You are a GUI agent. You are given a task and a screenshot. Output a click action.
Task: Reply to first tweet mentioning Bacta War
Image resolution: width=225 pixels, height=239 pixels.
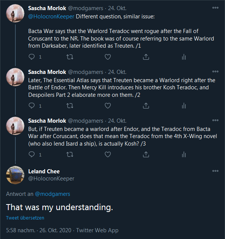point(32,57)
